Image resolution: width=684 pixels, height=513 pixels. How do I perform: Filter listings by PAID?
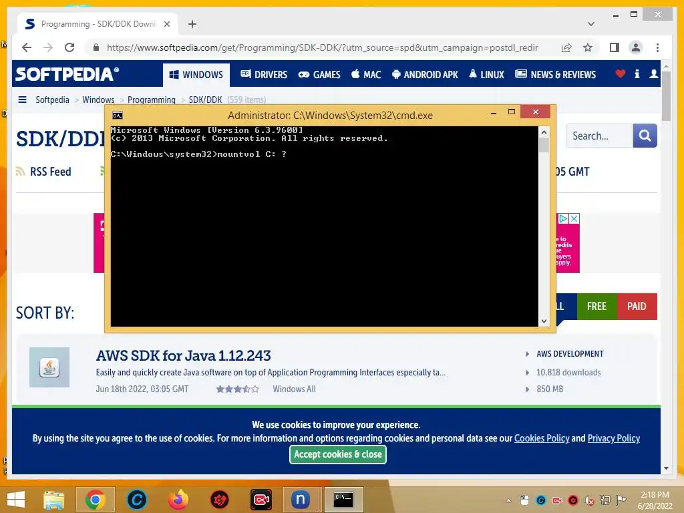(637, 306)
